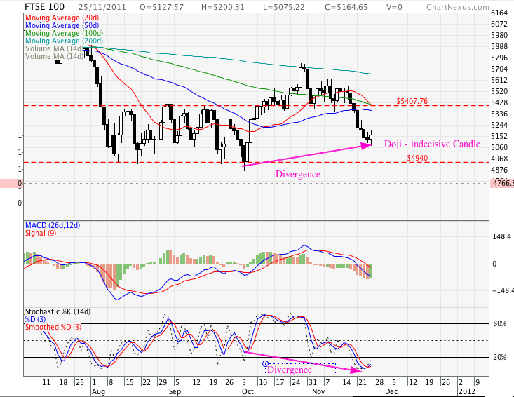This screenshot has height=397, width=514.
Task: Click the Nov month label on time axis
Action: (318, 391)
